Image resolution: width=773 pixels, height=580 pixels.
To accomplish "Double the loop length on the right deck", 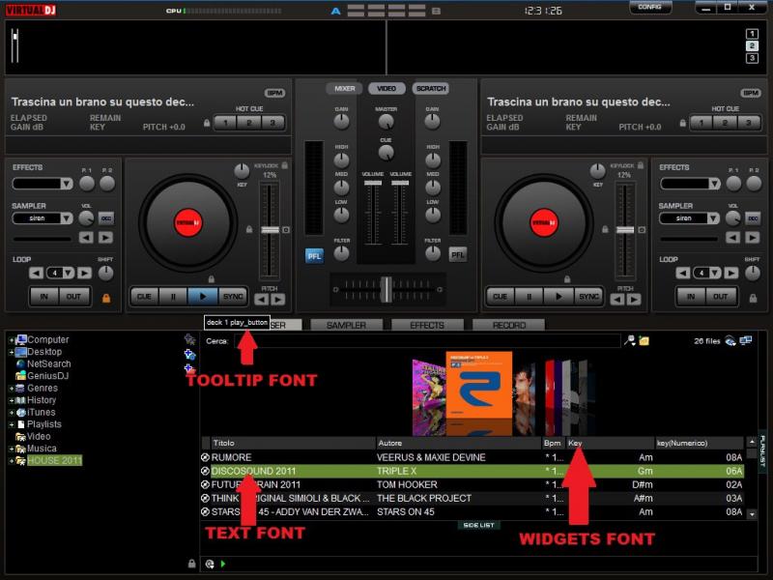I will 731,273.
